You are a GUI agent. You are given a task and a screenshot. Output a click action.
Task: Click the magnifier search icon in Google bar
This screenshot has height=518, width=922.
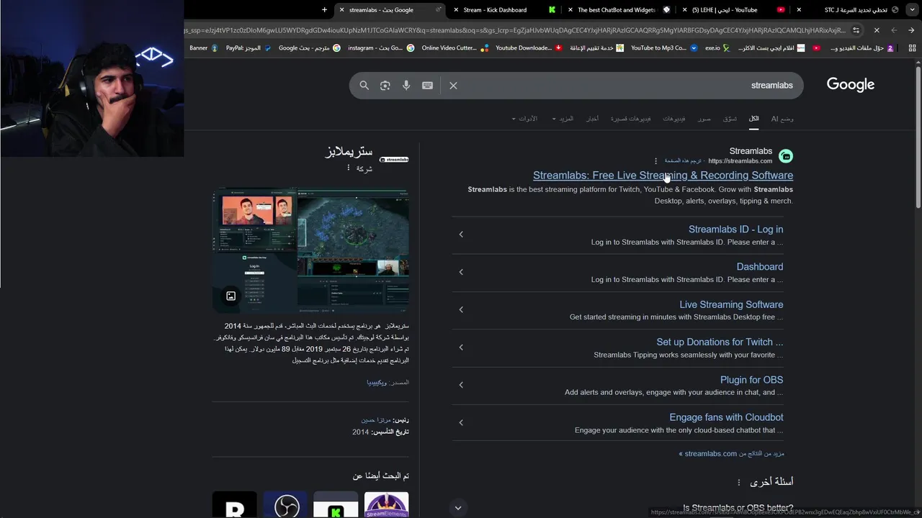[x=364, y=85]
